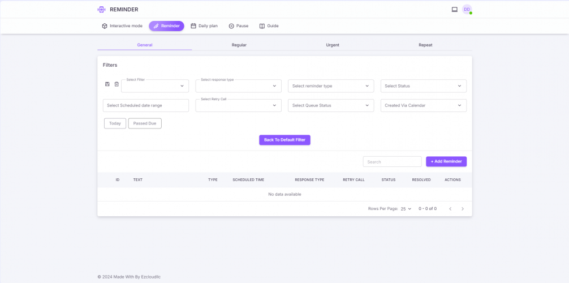Click the + Add Reminder button
Screen dimensions: 569x283
[446, 161]
